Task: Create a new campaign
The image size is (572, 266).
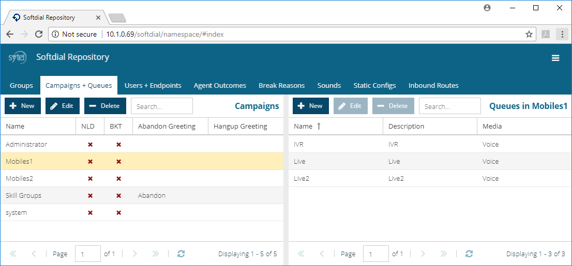Action: pos(23,106)
